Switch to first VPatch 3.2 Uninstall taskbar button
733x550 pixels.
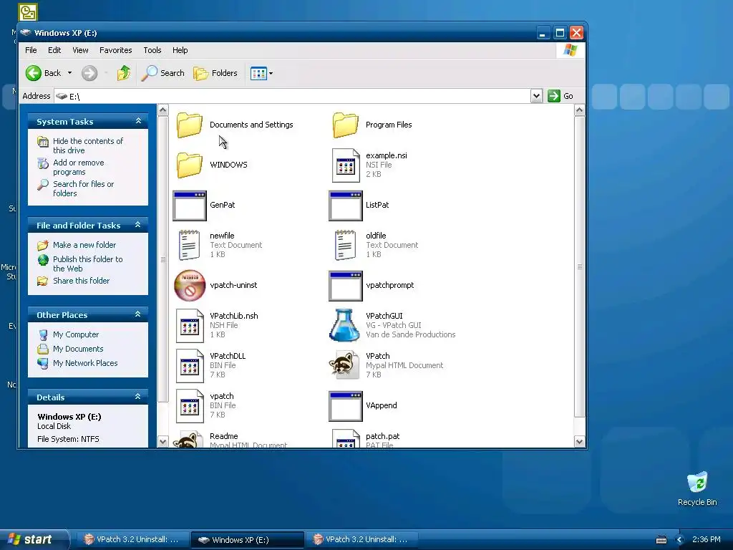(x=132, y=540)
